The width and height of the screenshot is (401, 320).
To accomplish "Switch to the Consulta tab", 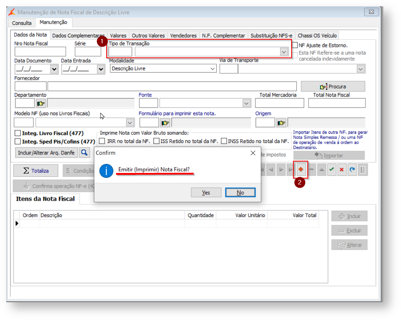I will point(22,23).
